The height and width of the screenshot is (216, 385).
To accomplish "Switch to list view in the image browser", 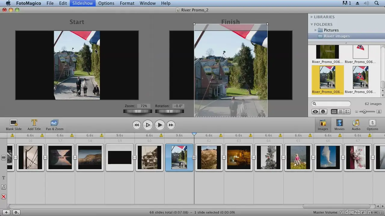I will tap(341, 112).
